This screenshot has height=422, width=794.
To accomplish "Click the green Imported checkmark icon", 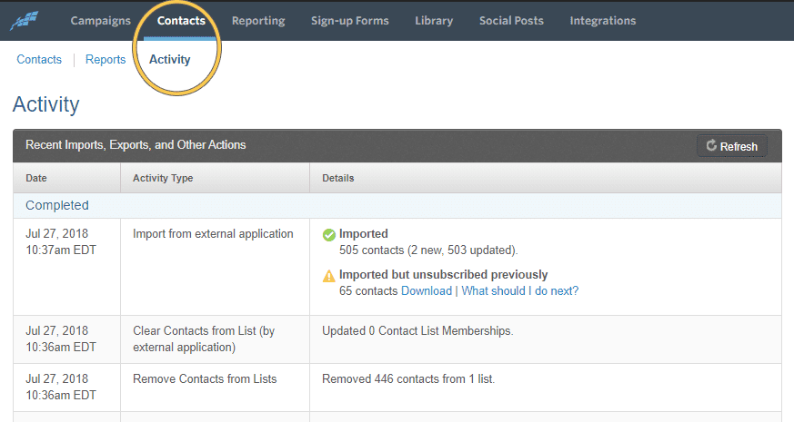I will point(328,234).
